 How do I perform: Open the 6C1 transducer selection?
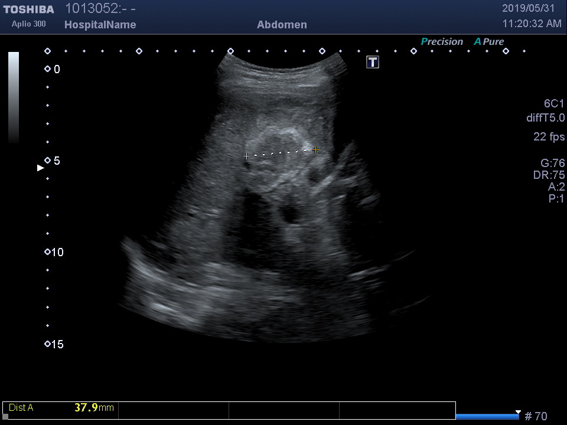554,104
